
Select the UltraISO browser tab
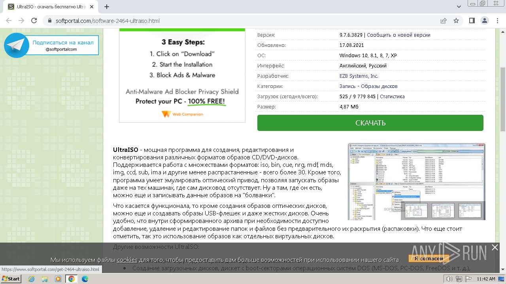coord(51,7)
